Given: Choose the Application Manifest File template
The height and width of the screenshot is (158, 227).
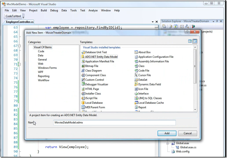Looking at the screenshot, I should click(x=98, y=61).
